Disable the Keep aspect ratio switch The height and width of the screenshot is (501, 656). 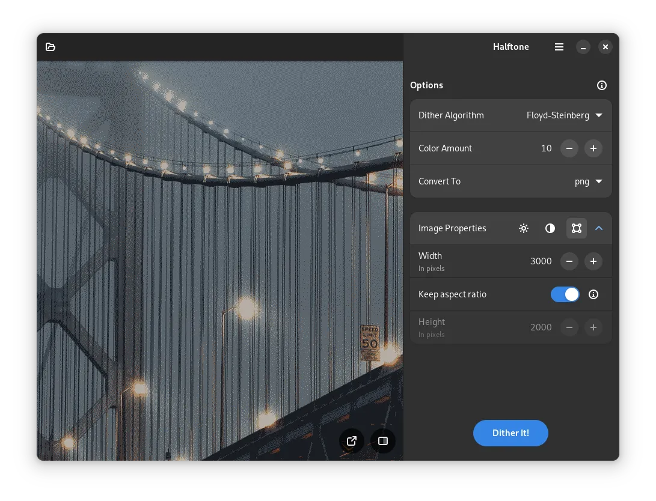tap(565, 294)
